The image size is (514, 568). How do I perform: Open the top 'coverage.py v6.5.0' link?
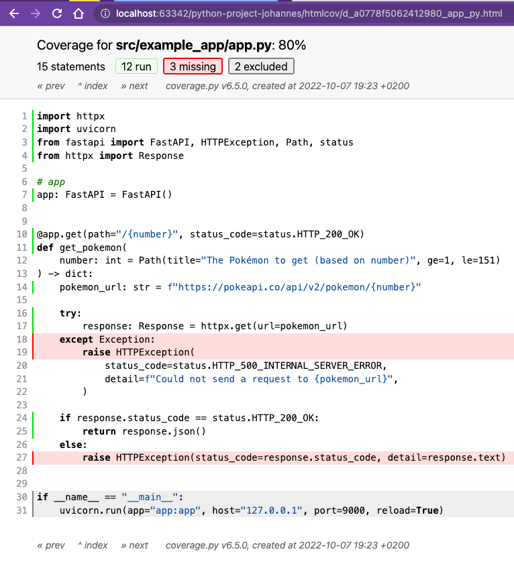click(x=199, y=86)
